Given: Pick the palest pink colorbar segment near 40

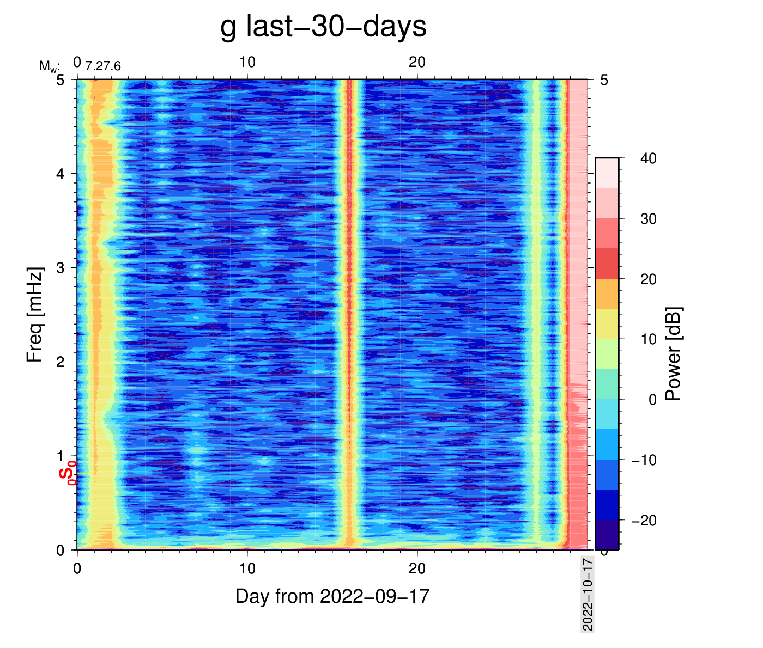Looking at the screenshot, I should pyautogui.click(x=607, y=173).
